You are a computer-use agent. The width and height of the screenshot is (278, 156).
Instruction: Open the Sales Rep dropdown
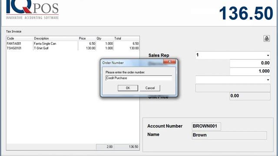click(268, 55)
